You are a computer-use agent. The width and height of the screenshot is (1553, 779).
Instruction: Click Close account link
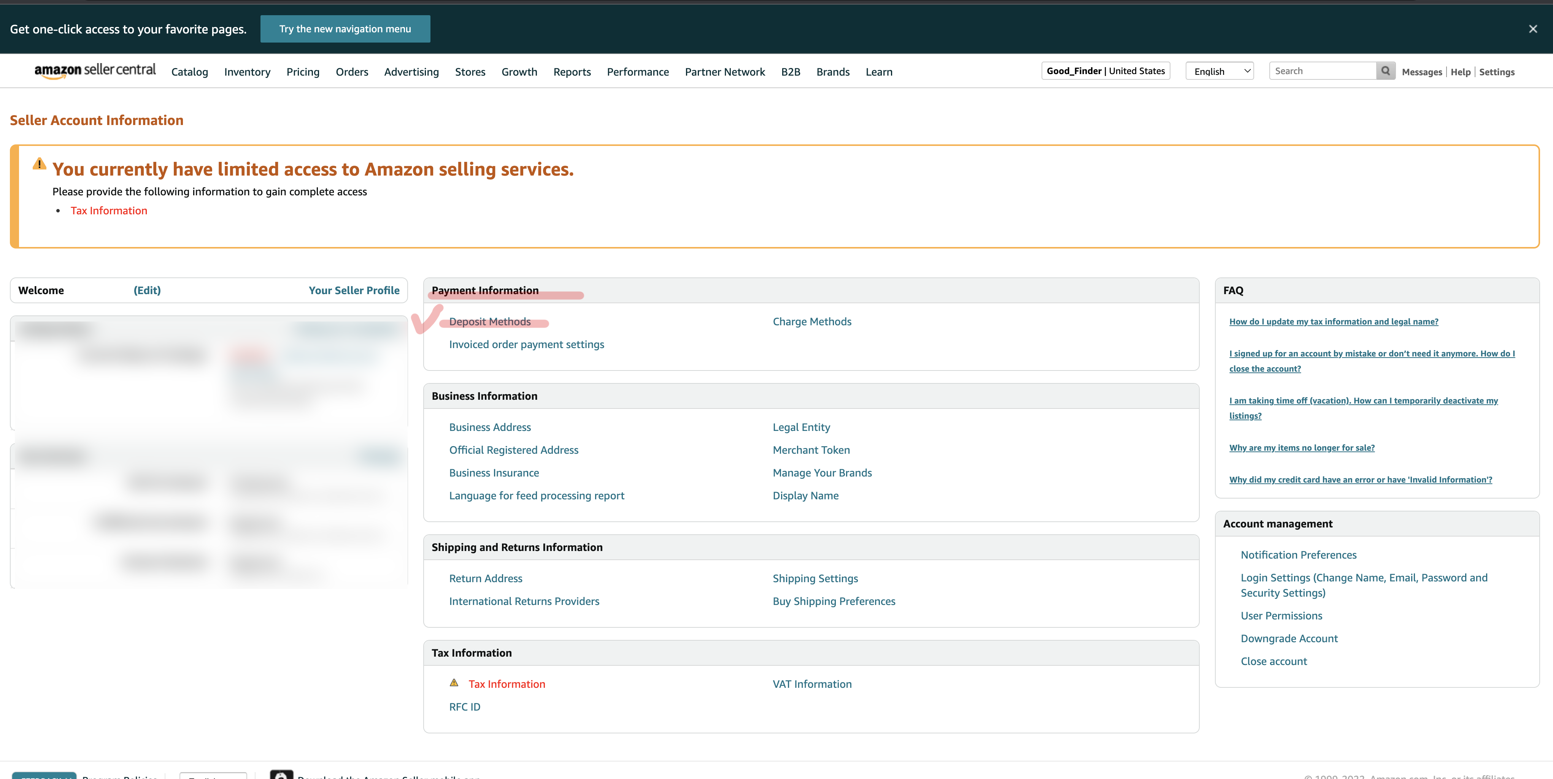click(x=1273, y=661)
